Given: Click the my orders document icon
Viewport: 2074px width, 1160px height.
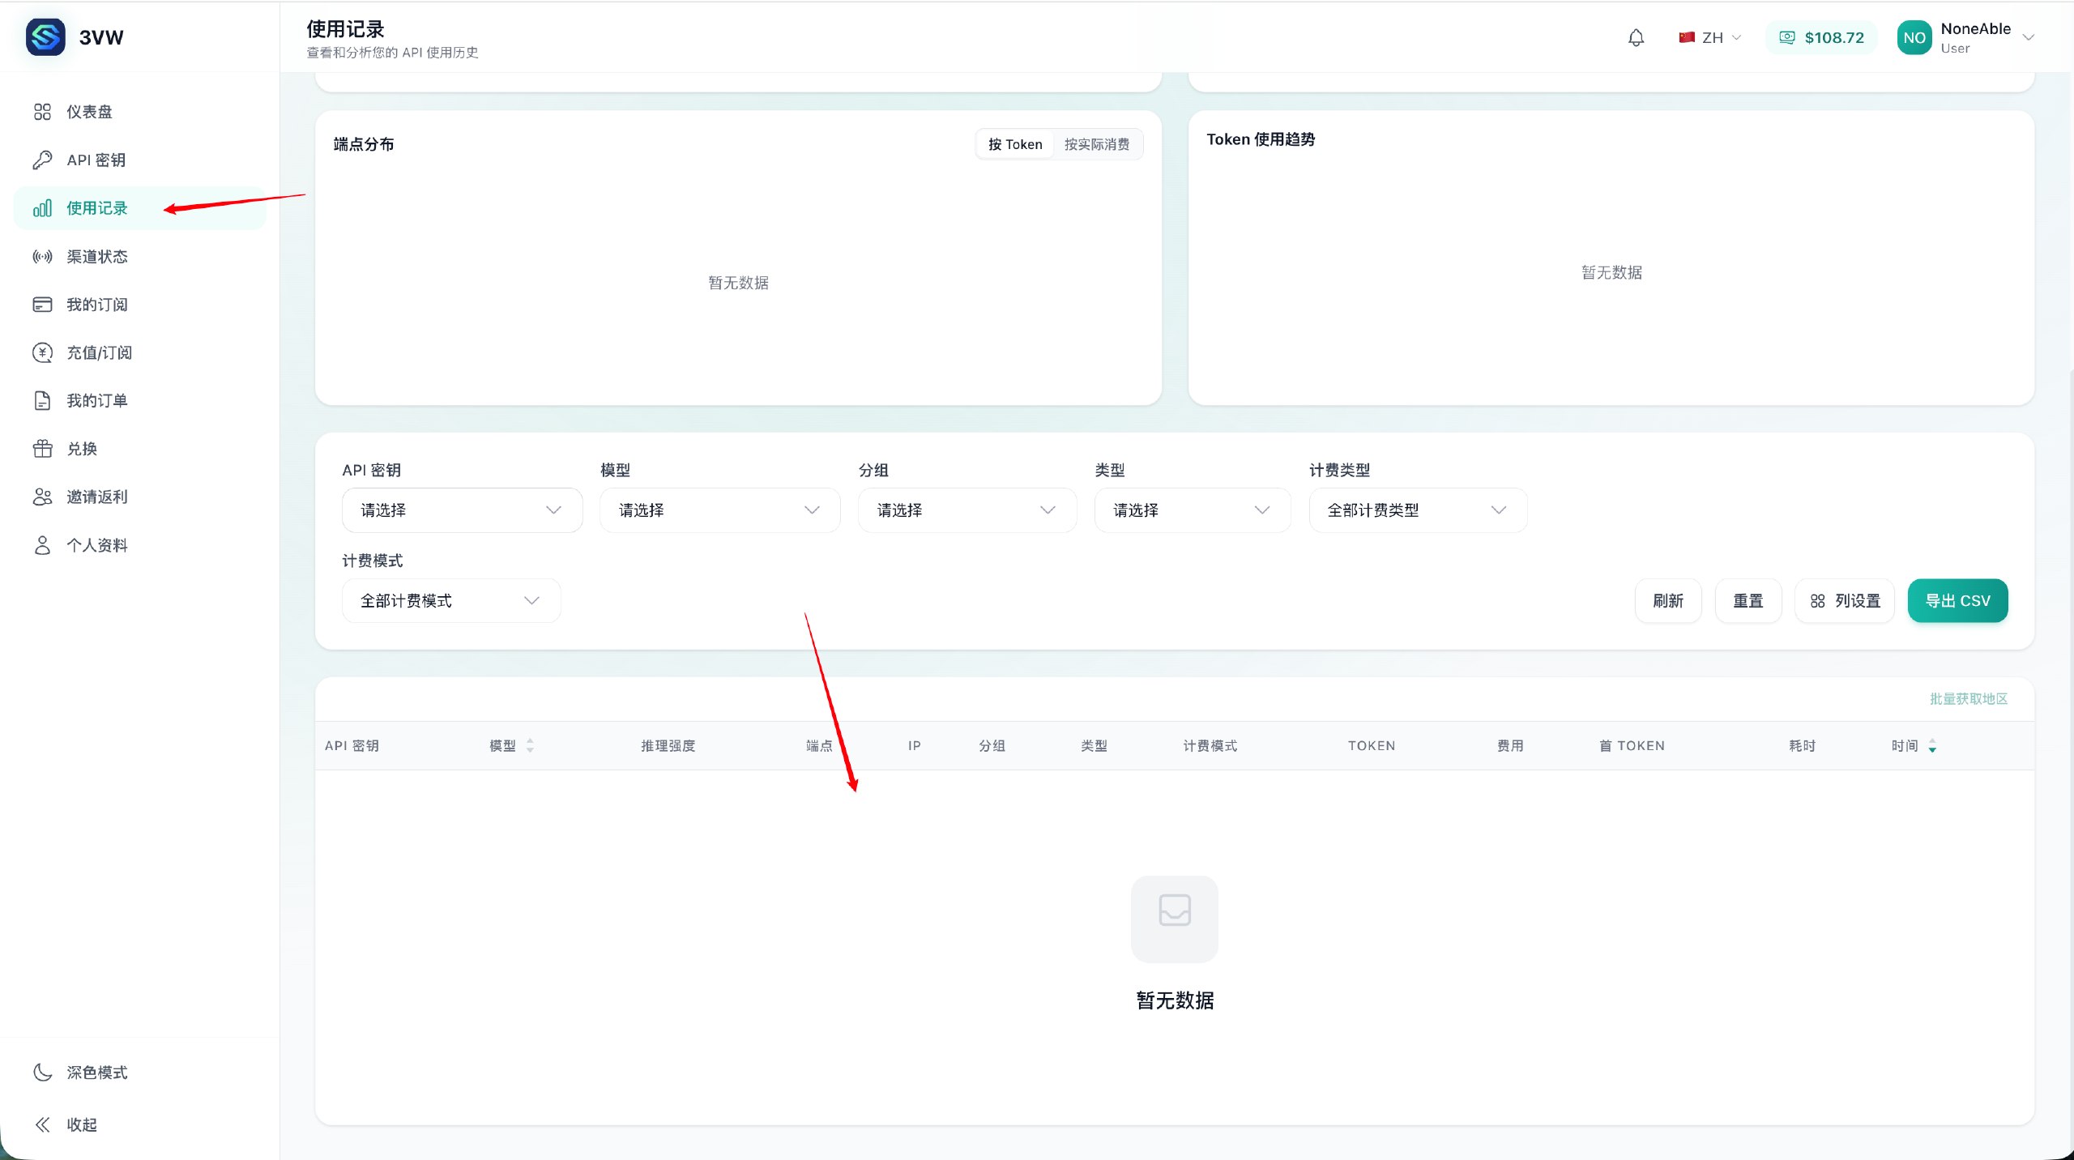Looking at the screenshot, I should pyautogui.click(x=42, y=400).
